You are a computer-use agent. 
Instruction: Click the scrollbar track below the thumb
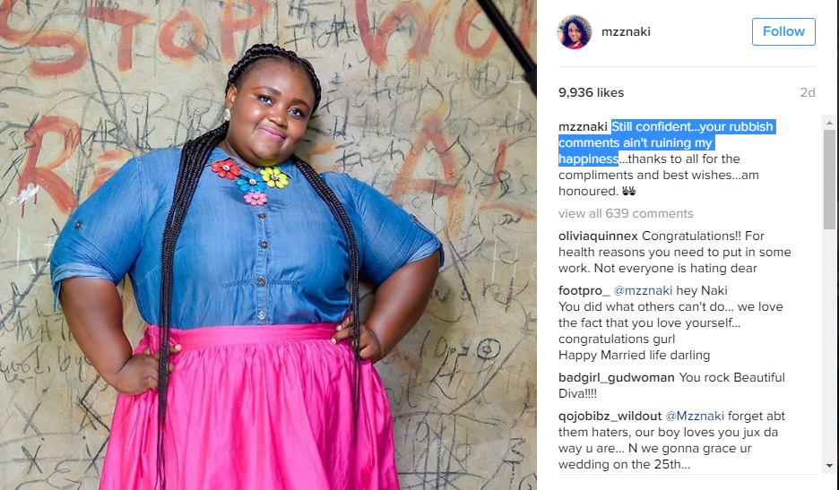click(x=829, y=345)
